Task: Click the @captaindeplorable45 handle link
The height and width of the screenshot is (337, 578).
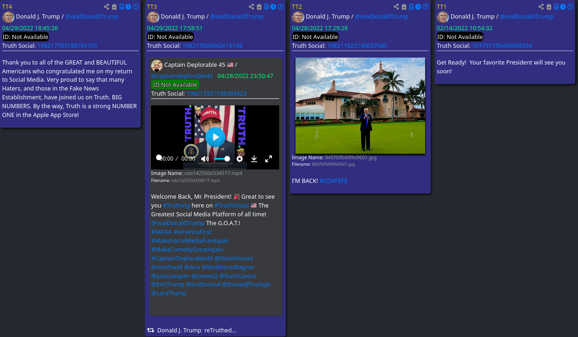Action: (x=182, y=76)
